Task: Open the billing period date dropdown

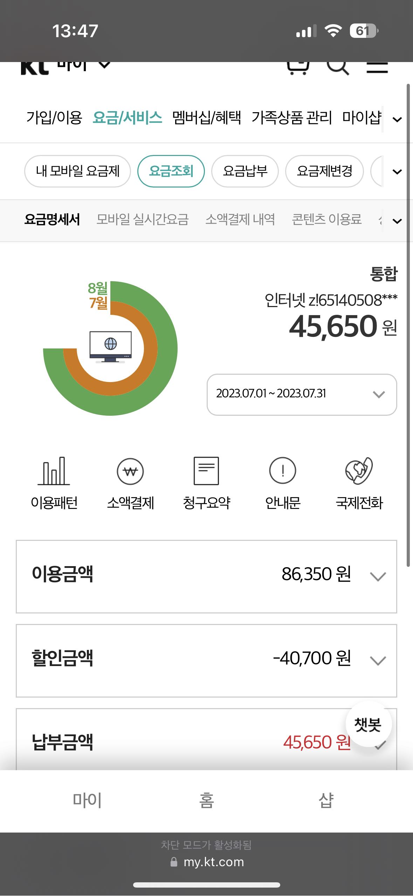Action: click(x=302, y=394)
